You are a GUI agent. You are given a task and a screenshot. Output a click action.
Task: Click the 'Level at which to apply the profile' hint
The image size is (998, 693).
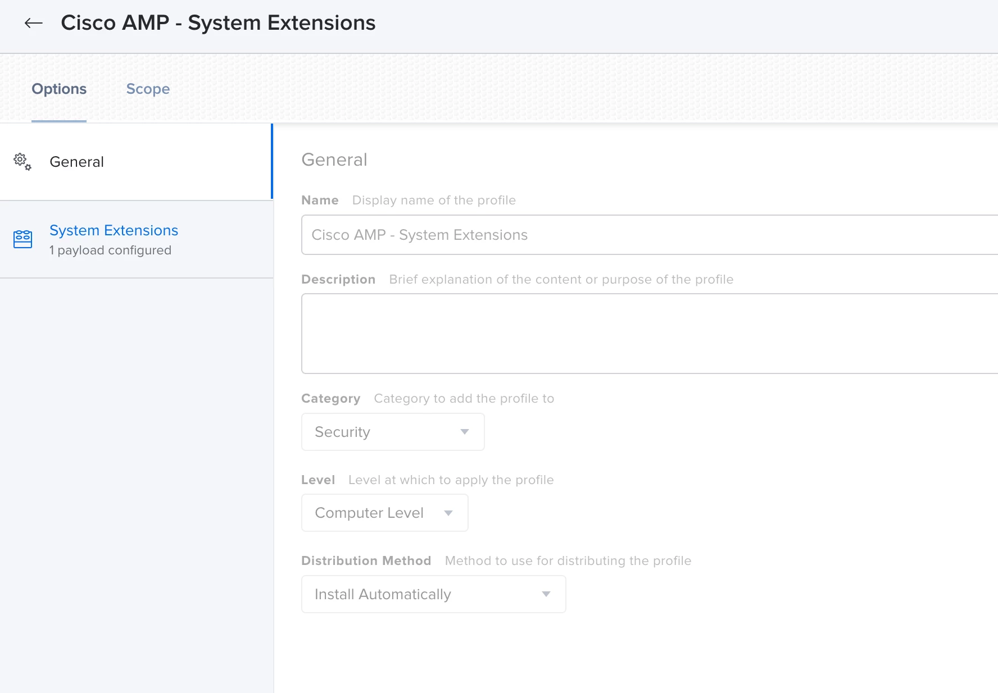[x=451, y=480]
